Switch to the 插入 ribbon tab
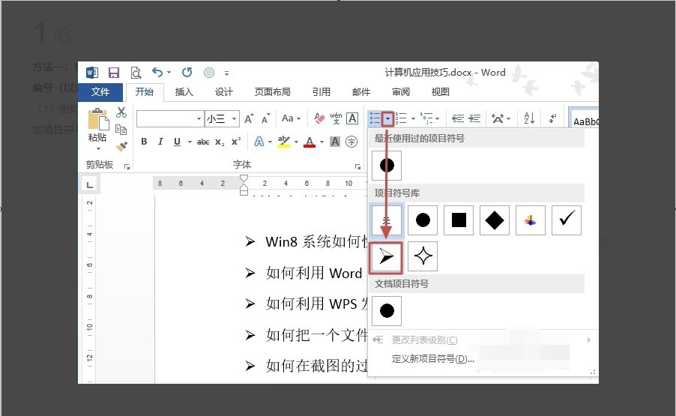Screen dimensions: 676x416 click(184, 92)
